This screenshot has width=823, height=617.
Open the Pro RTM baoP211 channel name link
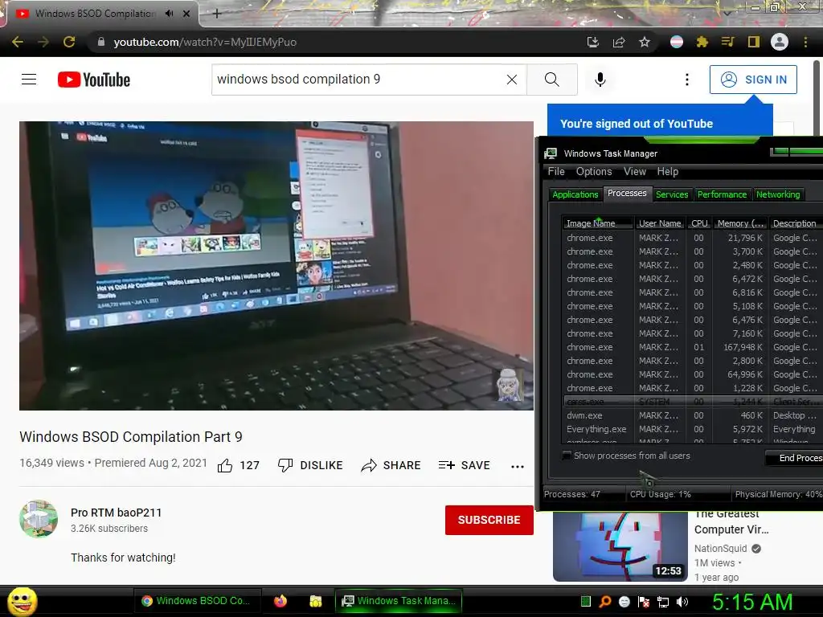(x=116, y=513)
